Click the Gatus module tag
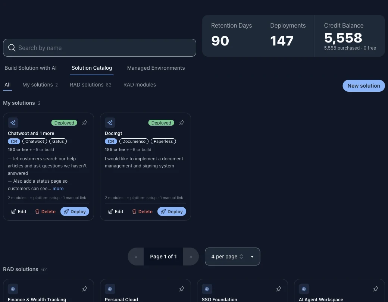The image size is (388, 302). click(58, 141)
